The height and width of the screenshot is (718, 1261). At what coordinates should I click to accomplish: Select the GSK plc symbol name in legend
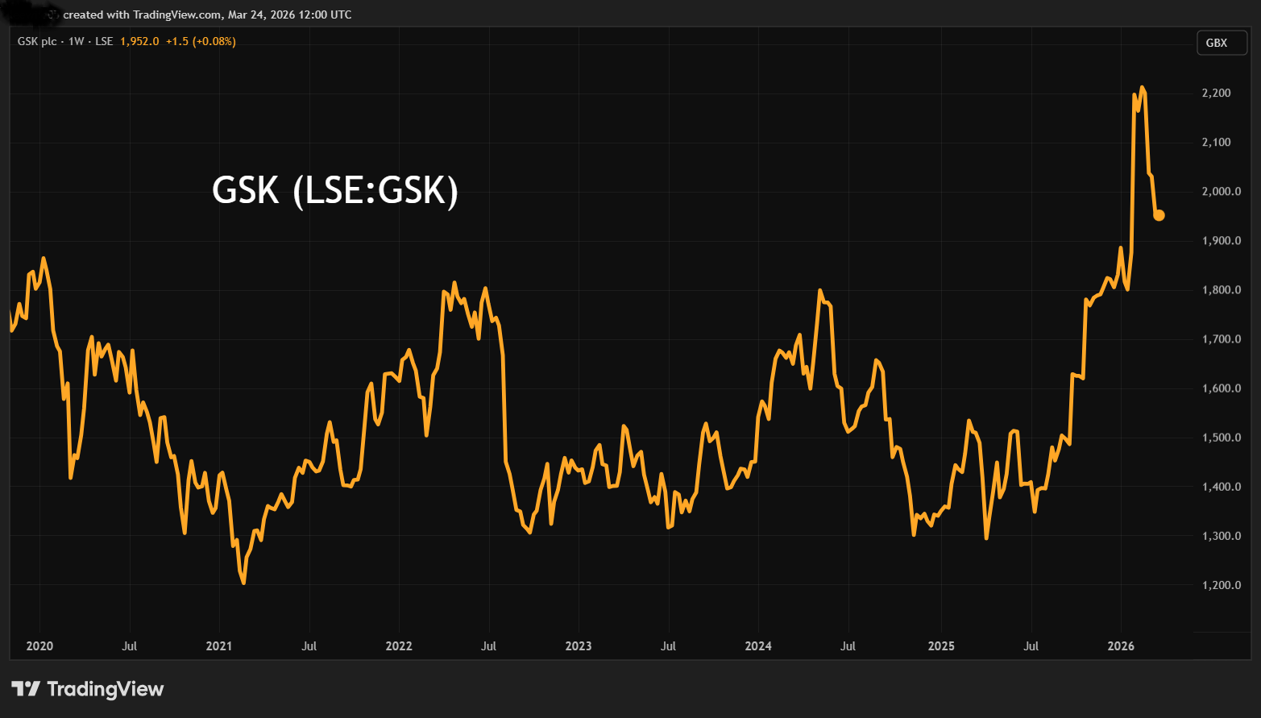point(35,41)
